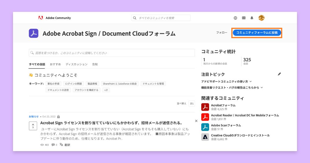
Task: Click the コミュニティへようこそ welcome heading
Action: [56, 75]
